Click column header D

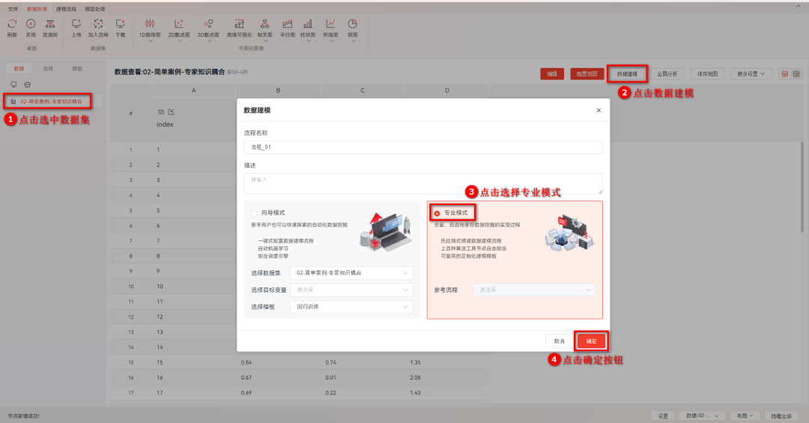446,91
